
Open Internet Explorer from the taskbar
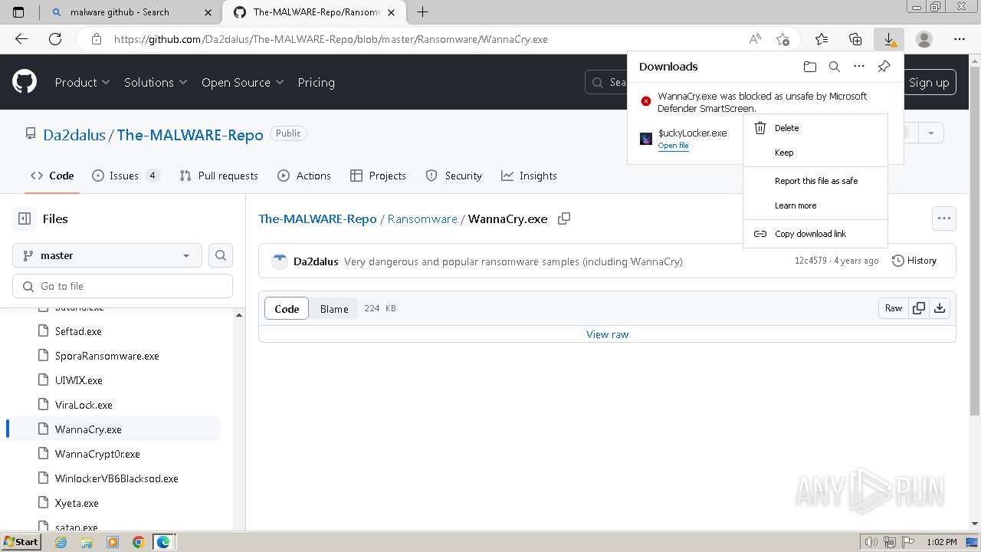tap(61, 542)
